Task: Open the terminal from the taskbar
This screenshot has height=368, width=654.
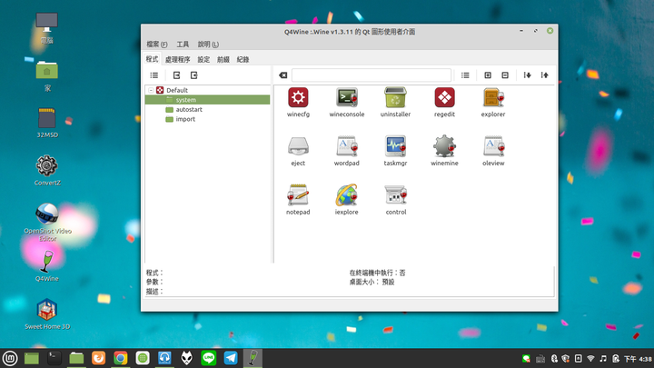Action: pos(54,358)
